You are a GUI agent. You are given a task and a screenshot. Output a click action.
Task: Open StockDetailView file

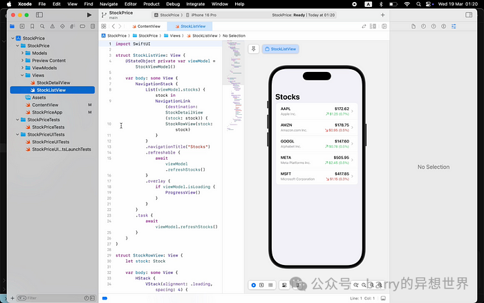pos(53,82)
